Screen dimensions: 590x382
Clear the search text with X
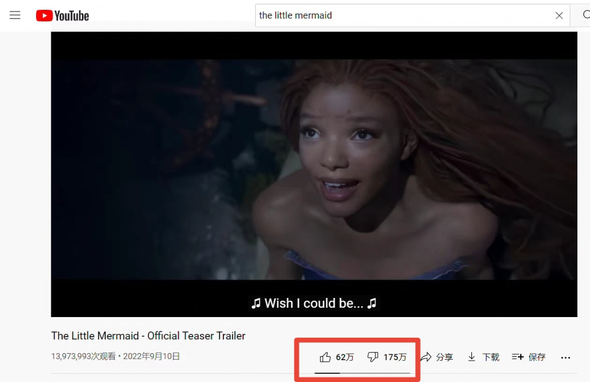pos(559,15)
